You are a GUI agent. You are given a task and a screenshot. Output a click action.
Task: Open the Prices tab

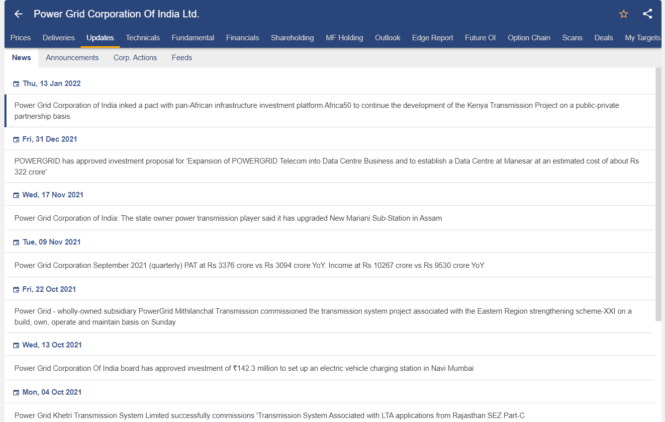coord(20,38)
